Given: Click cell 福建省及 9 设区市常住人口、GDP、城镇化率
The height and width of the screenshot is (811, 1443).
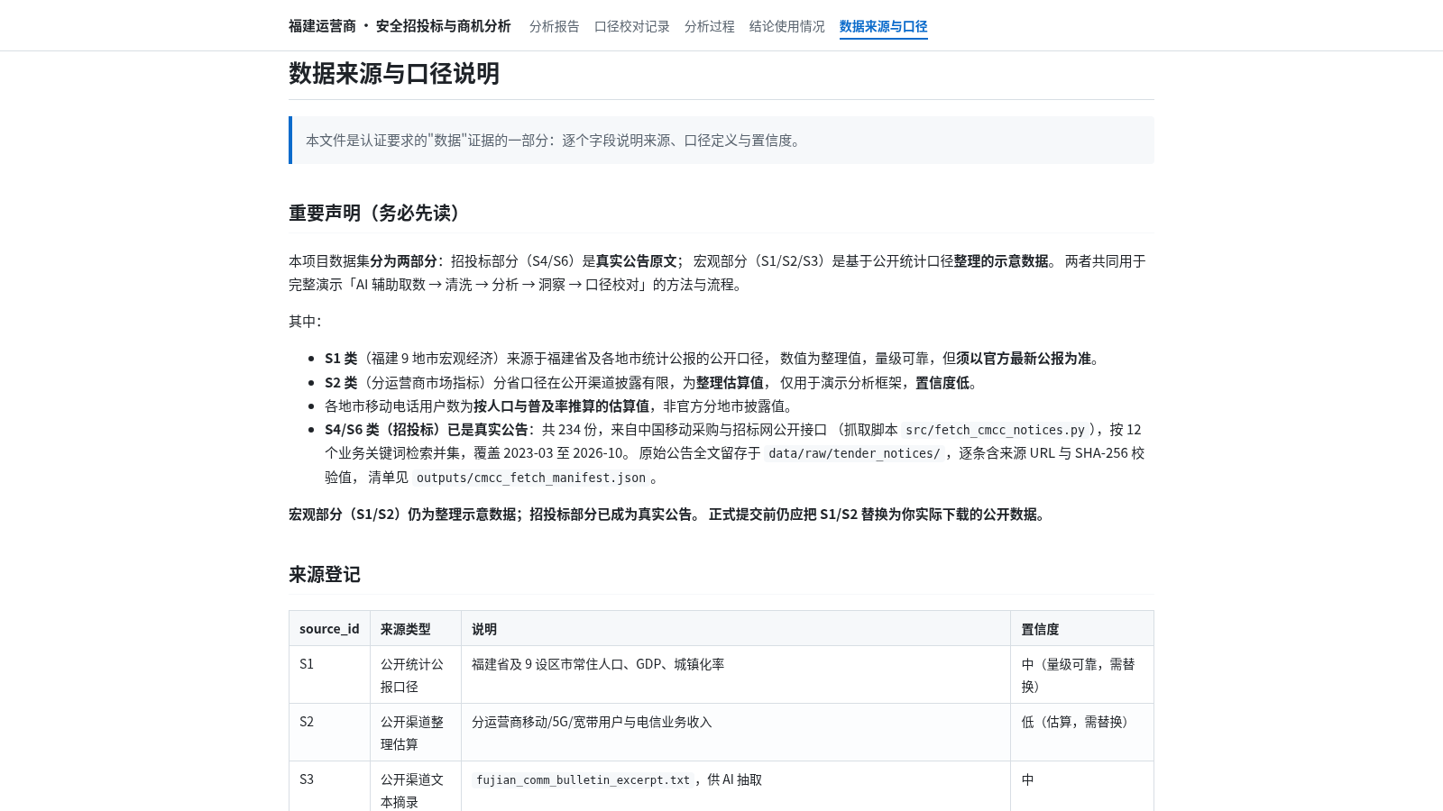Looking at the screenshot, I should 736,675.
